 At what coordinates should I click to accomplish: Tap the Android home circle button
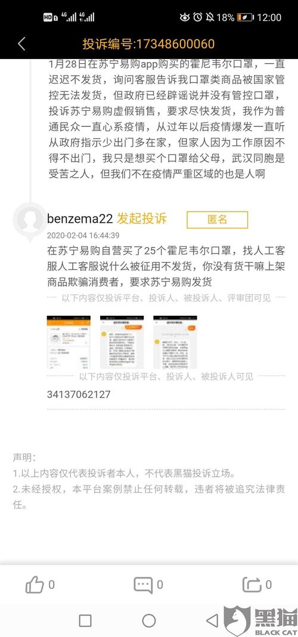[x=149, y=621]
